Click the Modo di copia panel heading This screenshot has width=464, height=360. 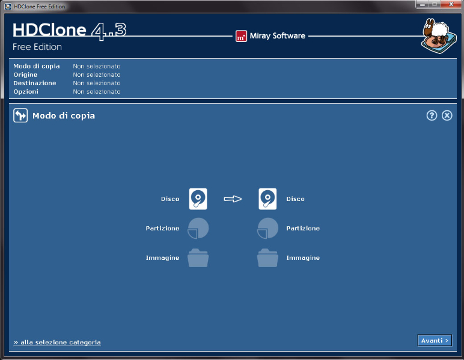pyautogui.click(x=64, y=115)
